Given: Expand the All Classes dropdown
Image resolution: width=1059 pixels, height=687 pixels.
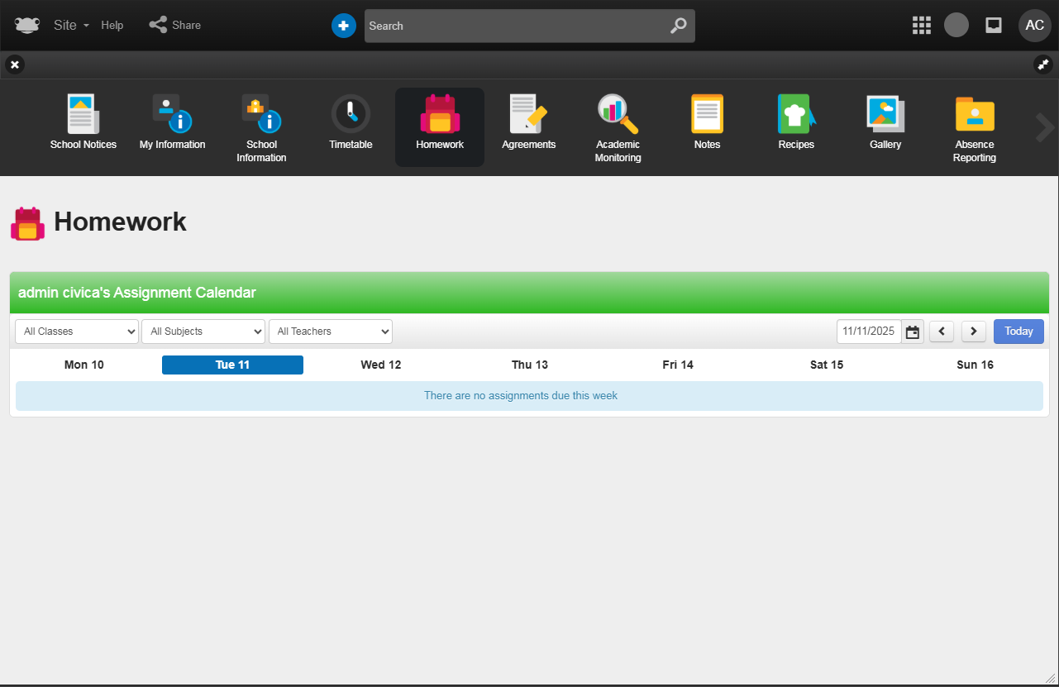Looking at the screenshot, I should pyautogui.click(x=77, y=332).
